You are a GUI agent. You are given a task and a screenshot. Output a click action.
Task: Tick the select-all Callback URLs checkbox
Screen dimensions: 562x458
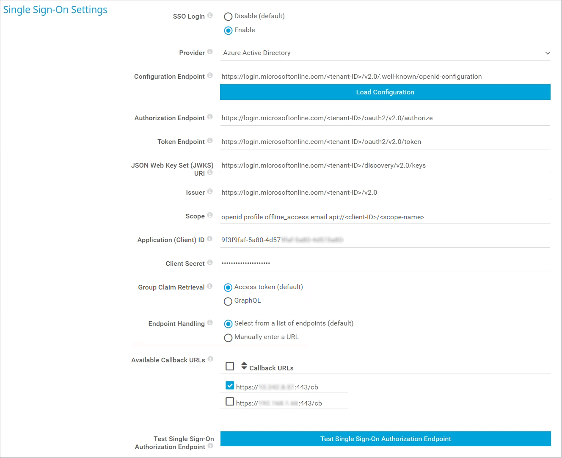[x=230, y=366]
